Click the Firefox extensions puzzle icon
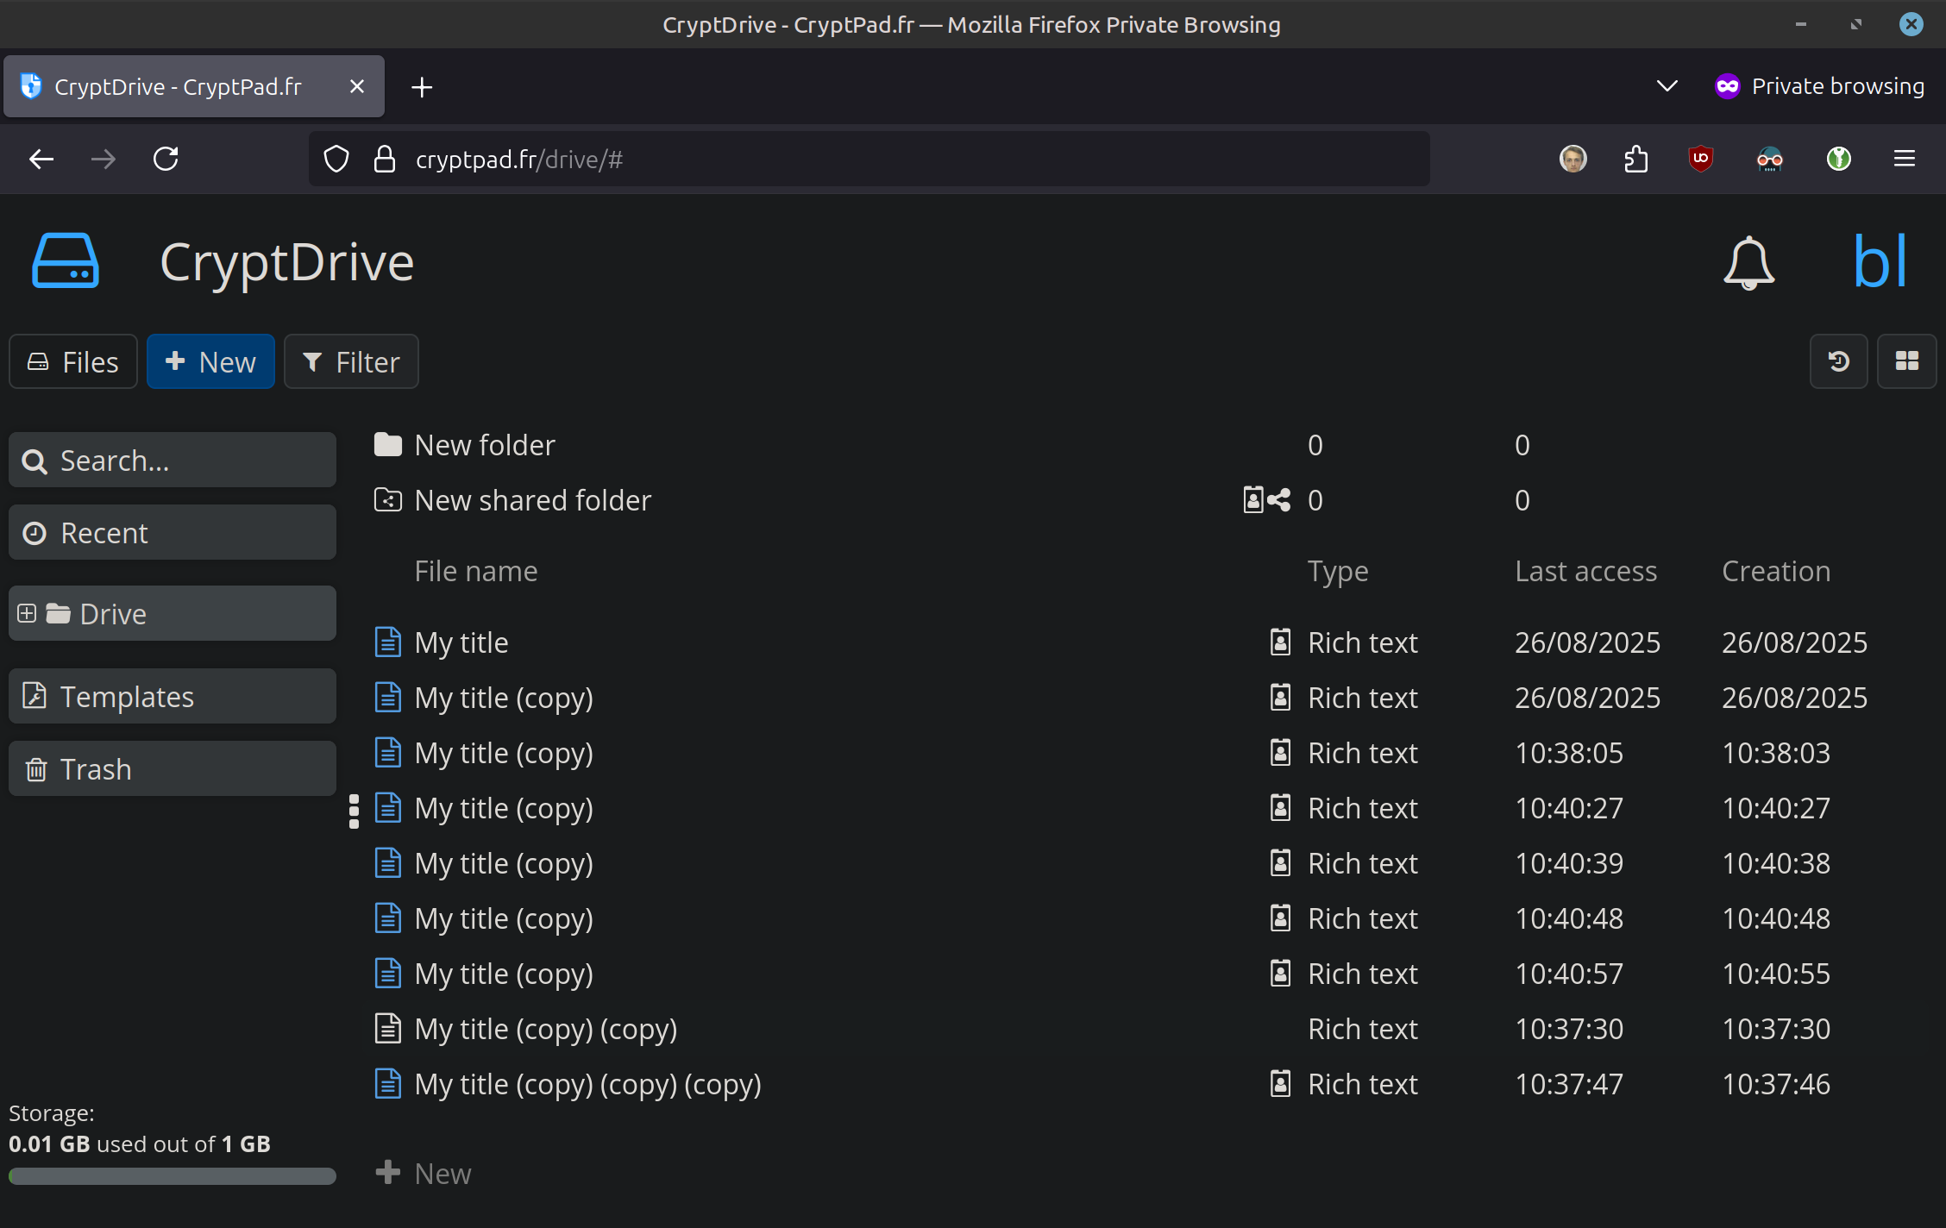This screenshot has height=1228, width=1946. [x=1635, y=159]
